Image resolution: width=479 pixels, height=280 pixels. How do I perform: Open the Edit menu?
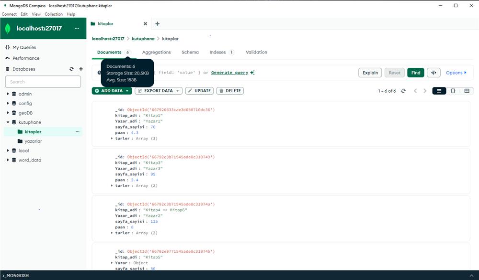pos(24,14)
